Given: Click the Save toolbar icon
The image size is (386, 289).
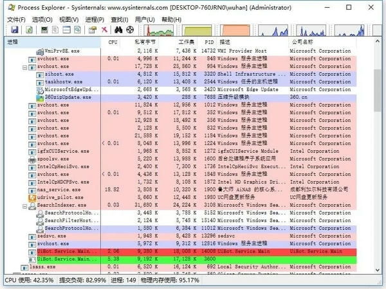Looking at the screenshot, I should coord(15,30).
